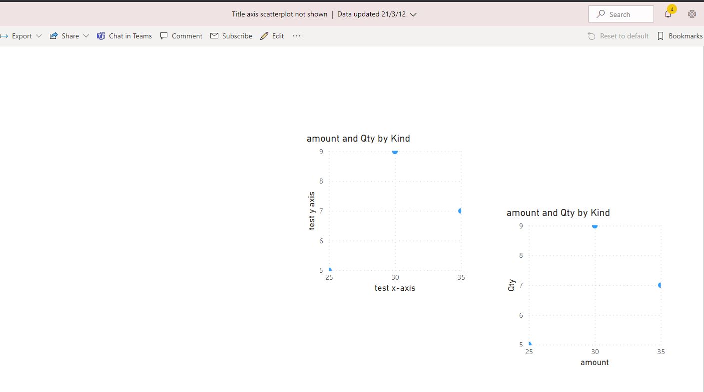Select the top data point in right scatter chart

pyautogui.click(x=595, y=225)
